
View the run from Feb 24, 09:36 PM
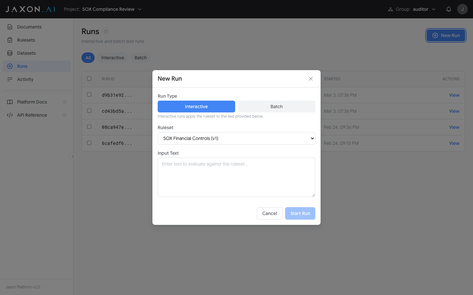(x=454, y=127)
